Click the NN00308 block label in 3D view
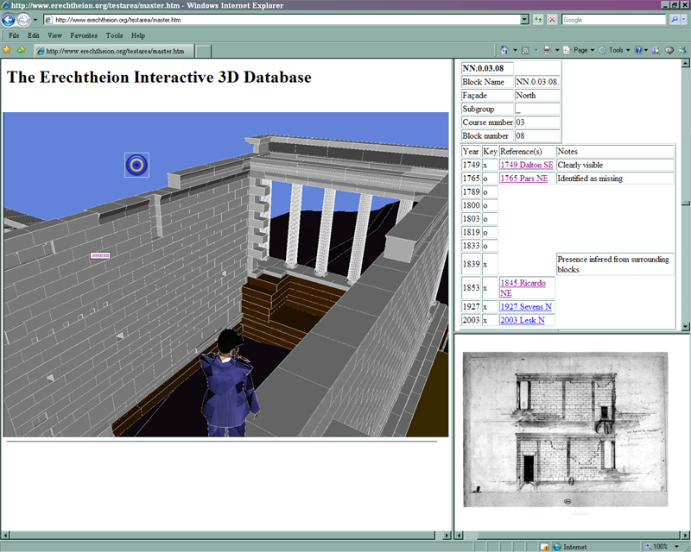 click(x=100, y=255)
